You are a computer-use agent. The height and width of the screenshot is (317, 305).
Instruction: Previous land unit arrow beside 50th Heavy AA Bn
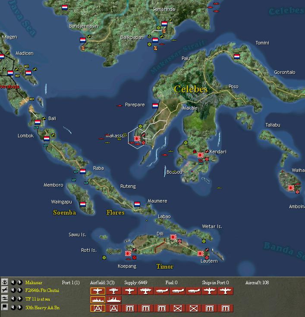[13, 307]
